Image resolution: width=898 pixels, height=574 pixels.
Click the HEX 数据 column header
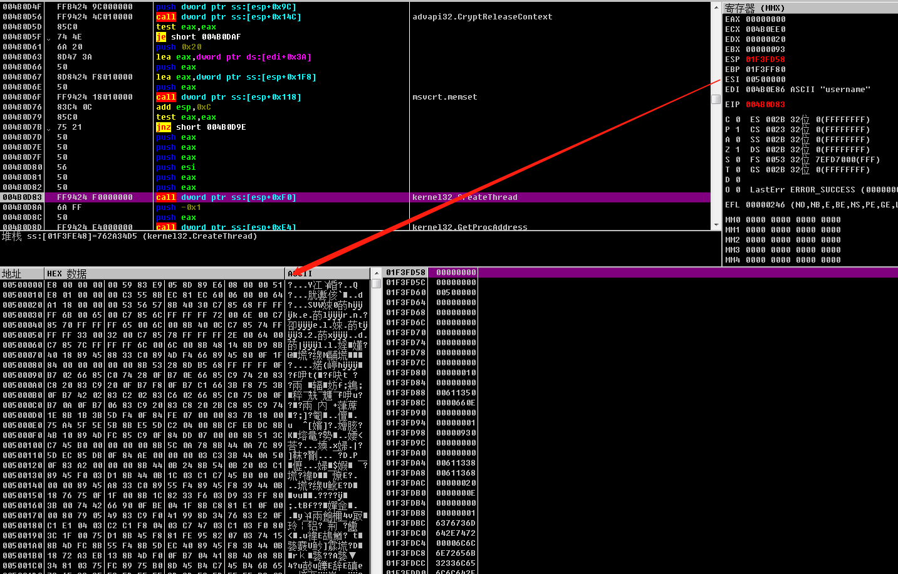[165, 273]
